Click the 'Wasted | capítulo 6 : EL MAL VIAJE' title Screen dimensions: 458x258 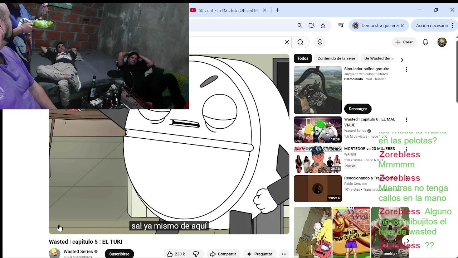point(369,122)
